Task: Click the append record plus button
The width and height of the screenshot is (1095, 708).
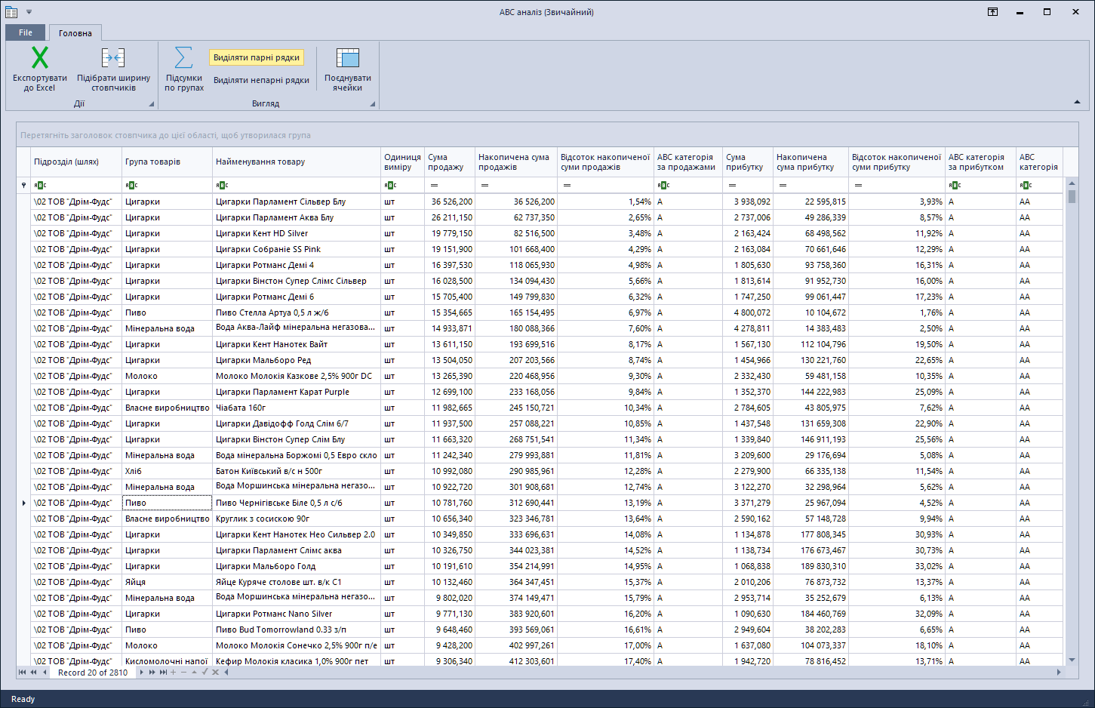Action: (x=173, y=672)
